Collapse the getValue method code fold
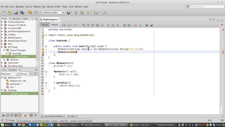The height and width of the screenshot is (127, 225). point(46,83)
